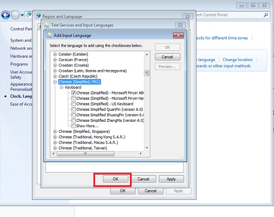Expand Chinese (Traditional, Macao S.A.R.)
This screenshot has width=274, height=217.
click(x=55, y=142)
